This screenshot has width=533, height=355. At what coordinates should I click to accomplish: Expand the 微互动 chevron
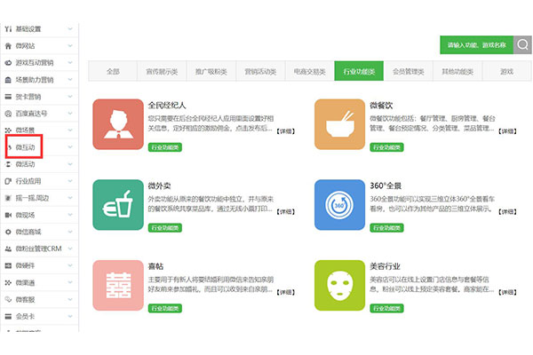(x=70, y=147)
